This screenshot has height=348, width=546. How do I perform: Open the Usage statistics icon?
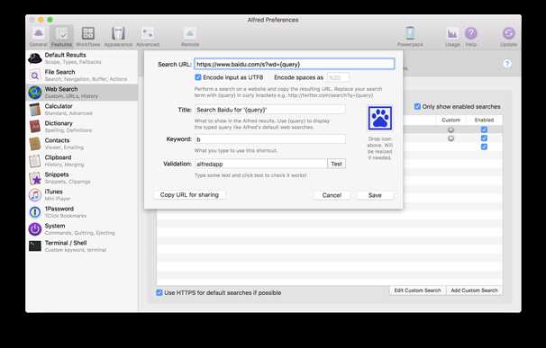(452, 37)
